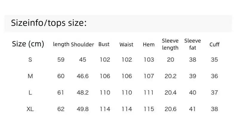The height and width of the screenshot is (126, 236).
Task: Click the 49.8 shoulder value for XL
Action: pyautogui.click(x=83, y=109)
